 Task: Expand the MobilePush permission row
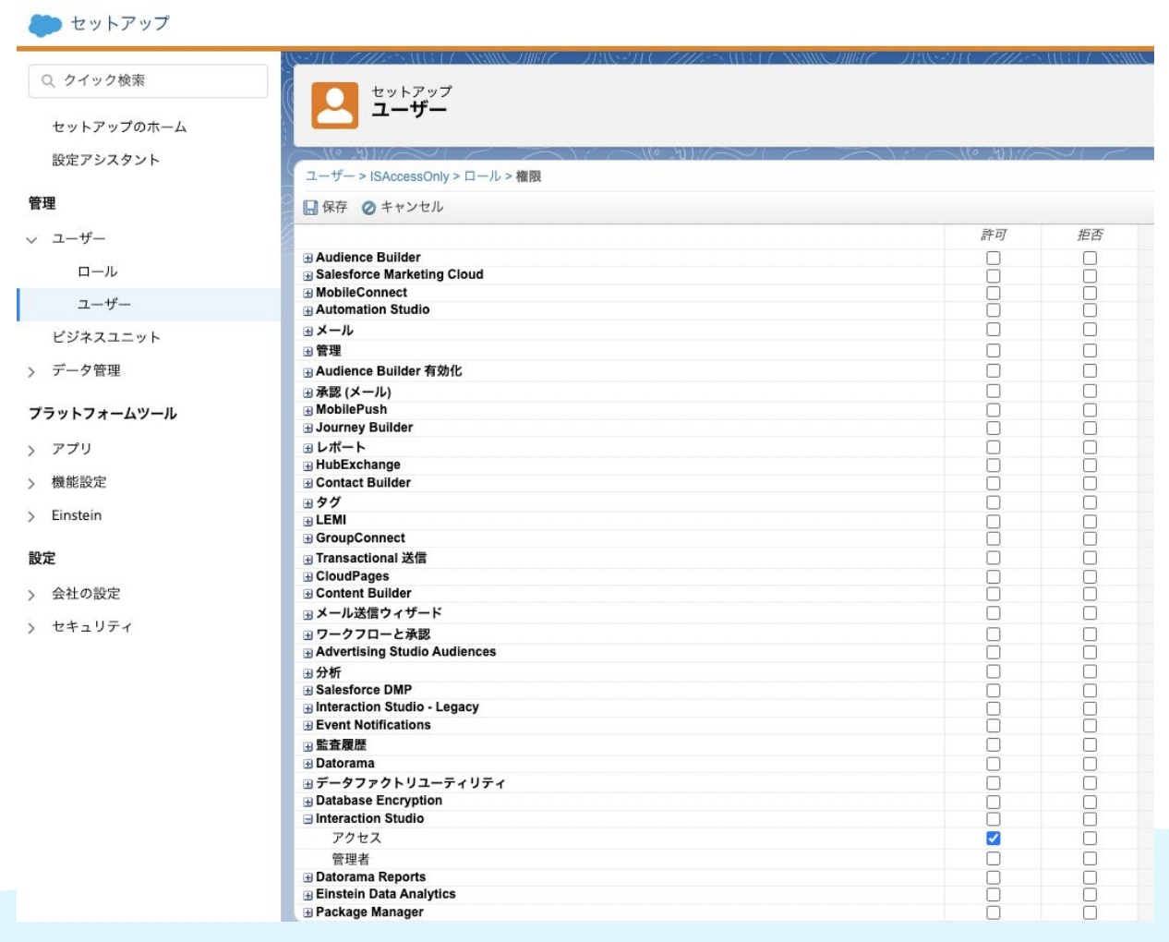307,411
